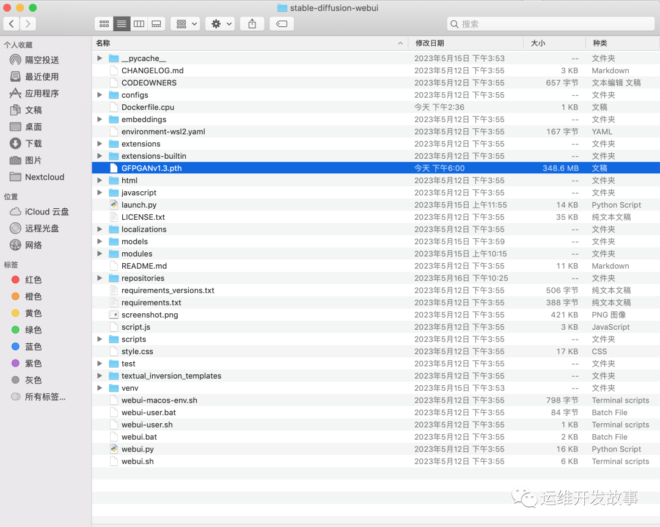Viewport: 660px width, 527px height.
Task: Click the stable-diffusion-webui title folder icon
Action: pos(282,8)
